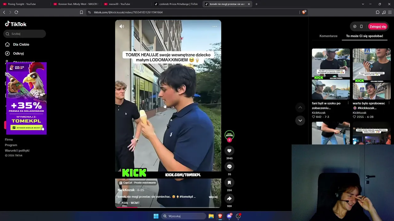394x221 pixels.
Task: Open options for 'warto bylo sprobowac' video
Action: point(389,103)
